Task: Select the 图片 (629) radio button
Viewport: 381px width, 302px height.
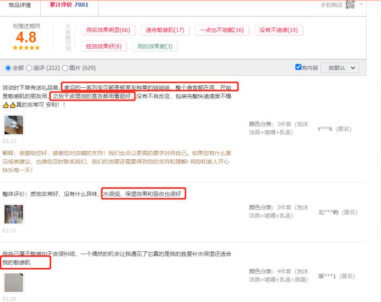Action: 65,68
